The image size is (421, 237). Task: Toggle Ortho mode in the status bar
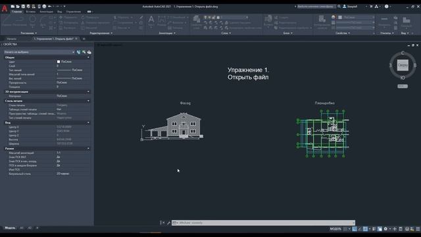(355, 229)
